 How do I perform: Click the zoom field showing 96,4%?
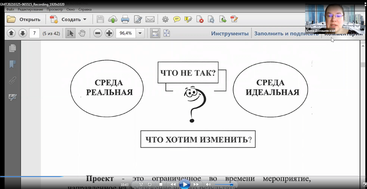coord(126,33)
